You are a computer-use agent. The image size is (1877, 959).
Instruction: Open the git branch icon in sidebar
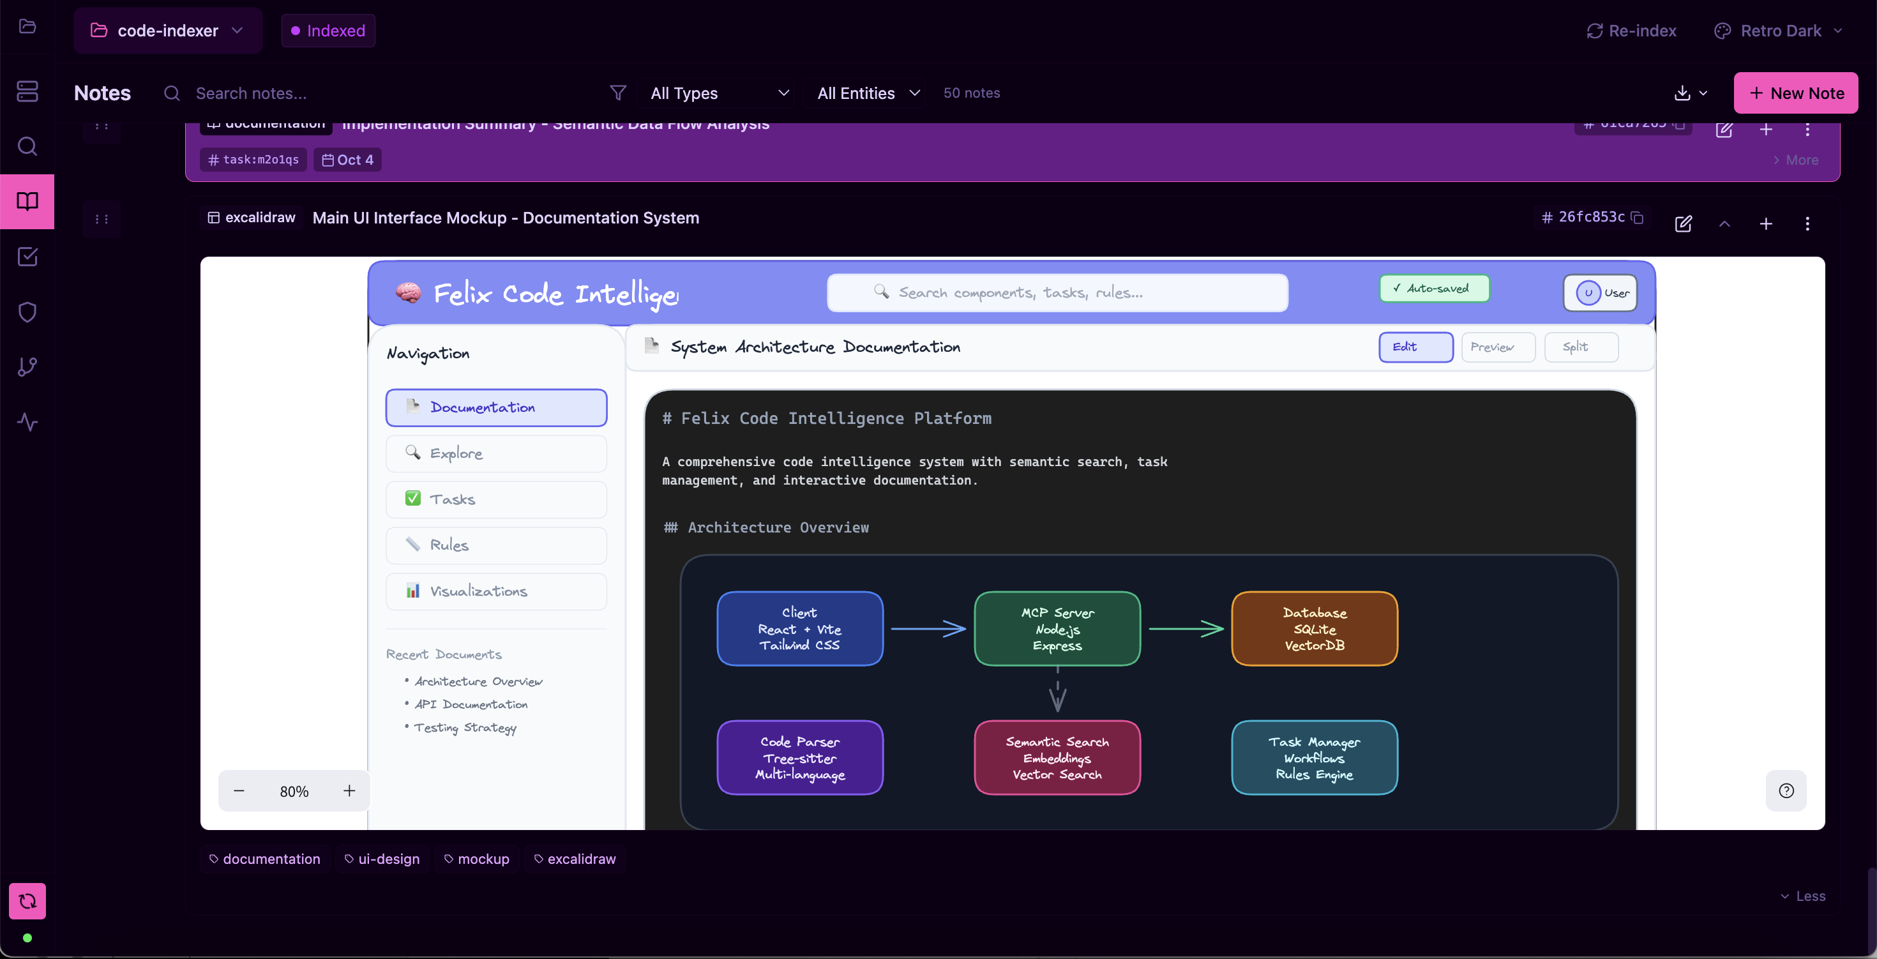pyautogui.click(x=27, y=366)
